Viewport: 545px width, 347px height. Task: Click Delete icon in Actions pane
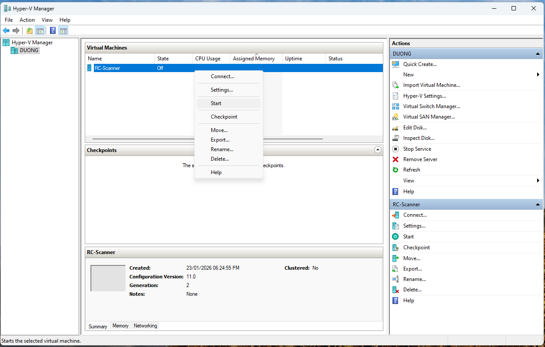(395, 290)
